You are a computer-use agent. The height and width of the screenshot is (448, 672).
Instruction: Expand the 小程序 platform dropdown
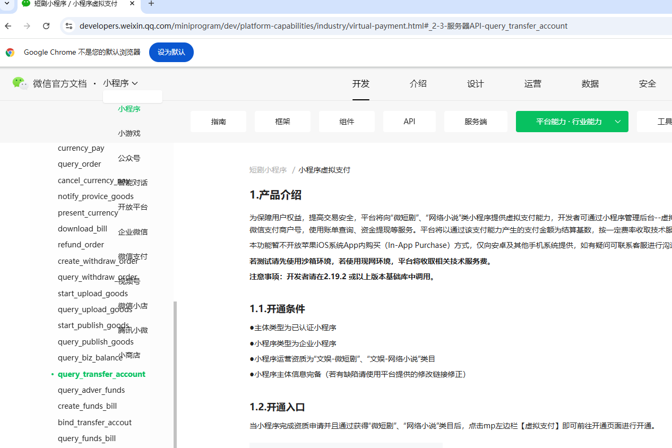tap(120, 83)
